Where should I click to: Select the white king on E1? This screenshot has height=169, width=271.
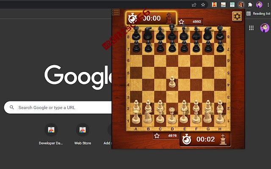(x=184, y=115)
